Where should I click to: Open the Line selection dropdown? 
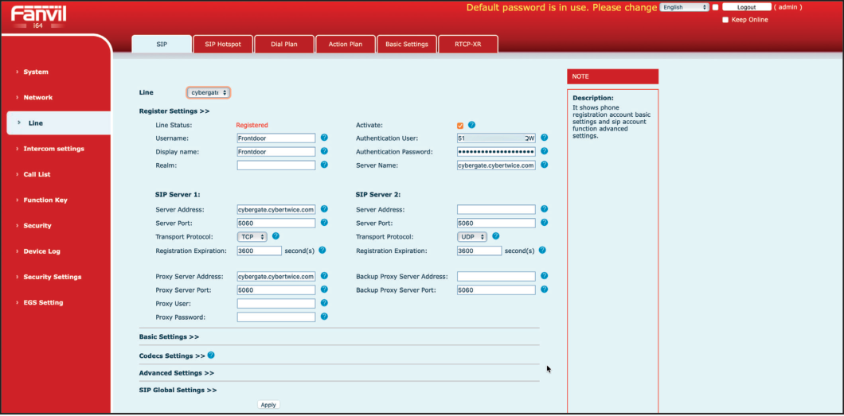[x=209, y=93]
